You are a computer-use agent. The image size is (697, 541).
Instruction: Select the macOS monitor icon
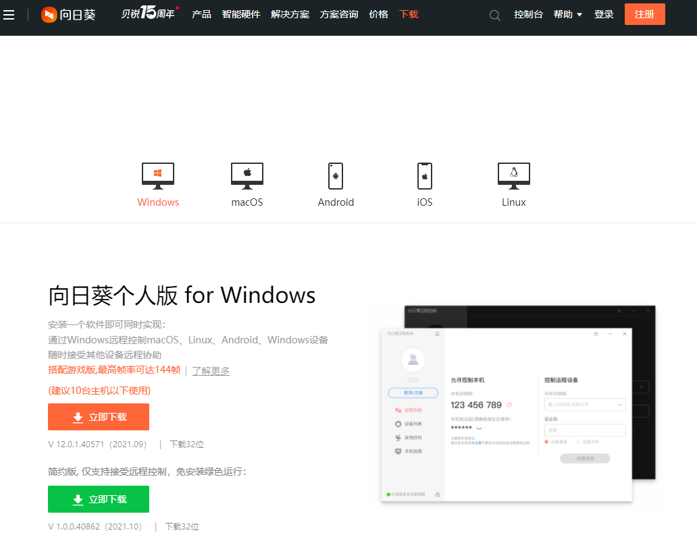(x=247, y=176)
